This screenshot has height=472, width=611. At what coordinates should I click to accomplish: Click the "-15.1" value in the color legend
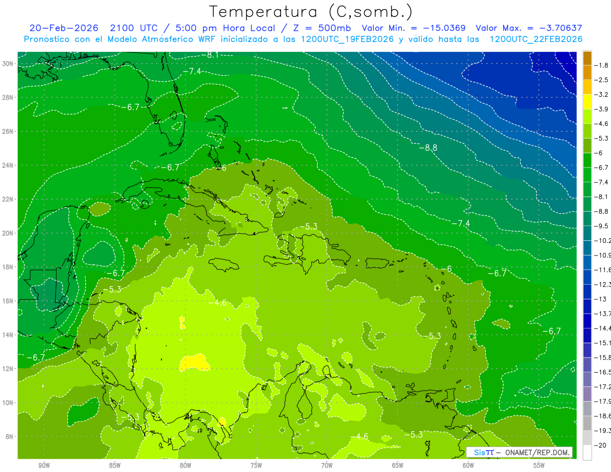pyautogui.click(x=603, y=343)
